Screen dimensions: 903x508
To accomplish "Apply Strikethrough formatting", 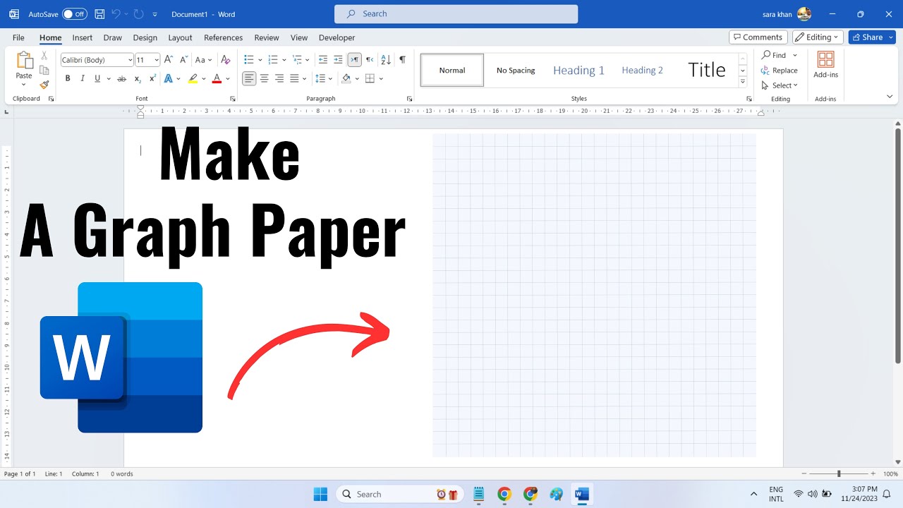I will pyautogui.click(x=121, y=78).
